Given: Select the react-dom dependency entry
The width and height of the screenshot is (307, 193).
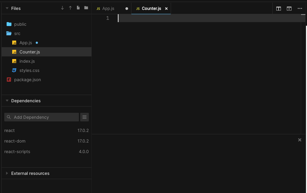Looking at the screenshot, I should click(x=15, y=141).
